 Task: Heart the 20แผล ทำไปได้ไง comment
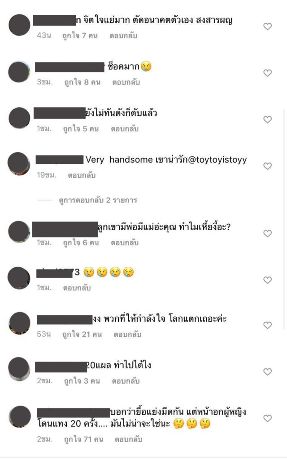tap(267, 372)
